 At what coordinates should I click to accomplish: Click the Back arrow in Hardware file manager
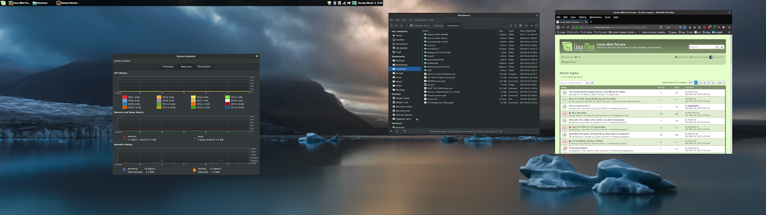point(392,26)
